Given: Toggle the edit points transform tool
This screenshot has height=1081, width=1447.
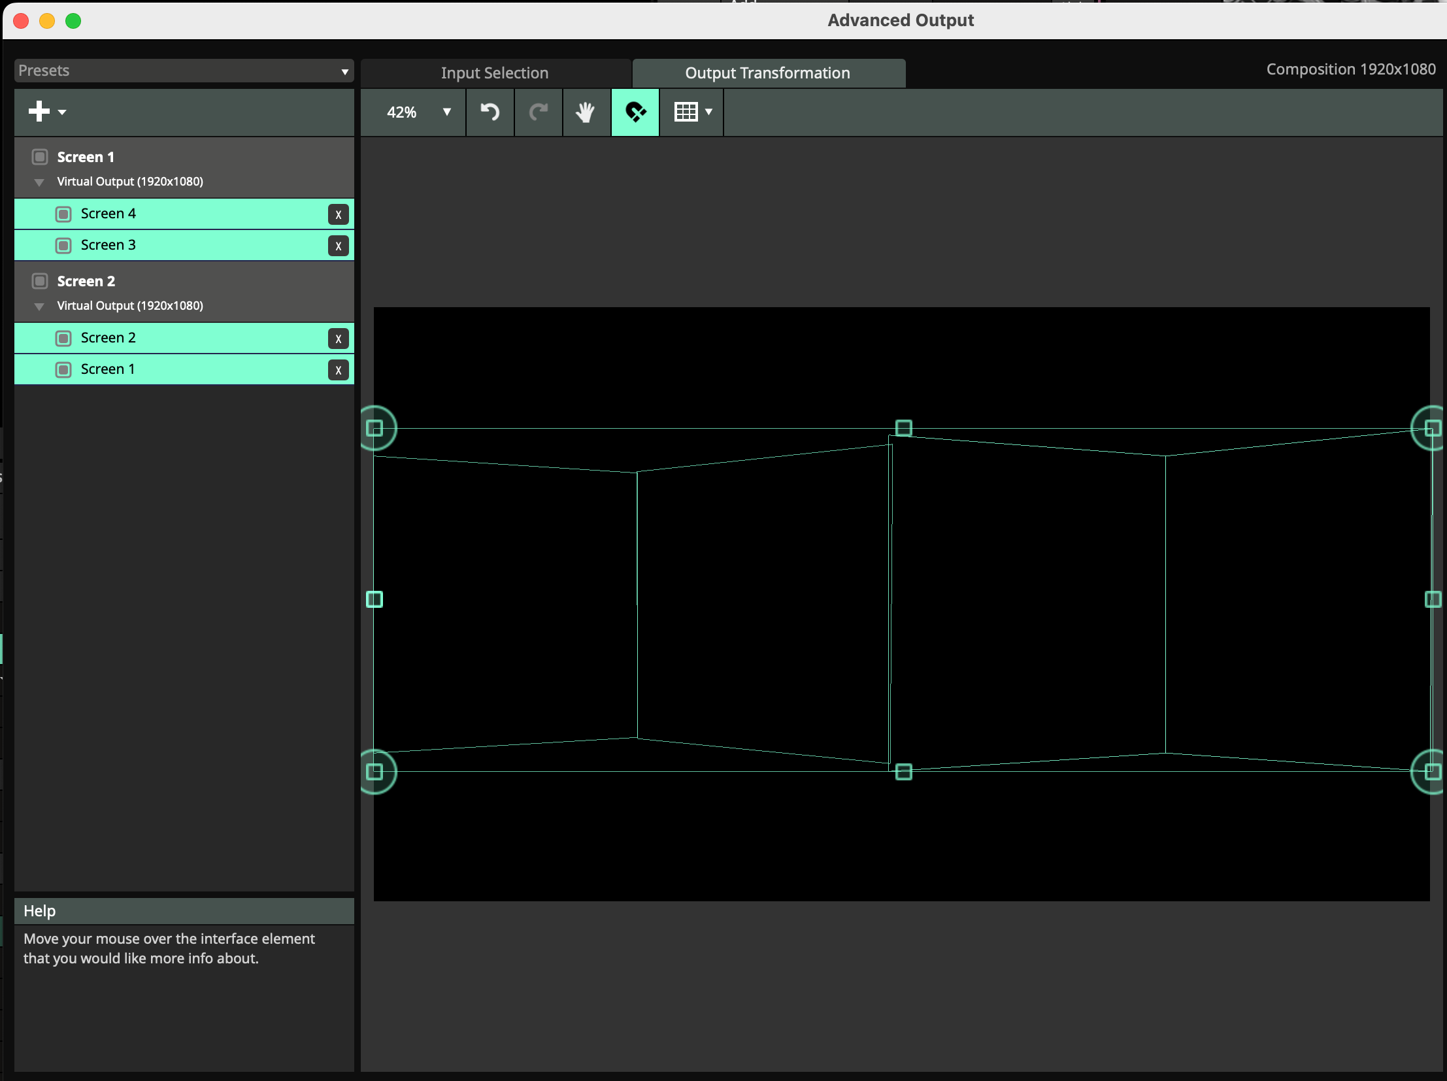Looking at the screenshot, I should [635, 112].
